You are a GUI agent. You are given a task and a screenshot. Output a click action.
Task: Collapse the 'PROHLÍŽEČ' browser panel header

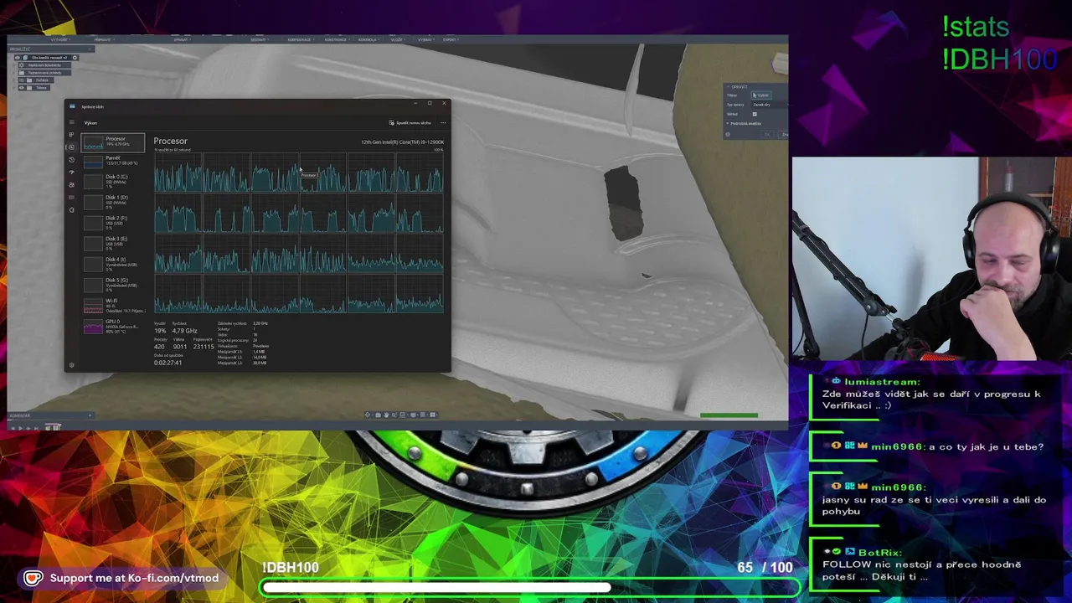[x=90, y=49]
